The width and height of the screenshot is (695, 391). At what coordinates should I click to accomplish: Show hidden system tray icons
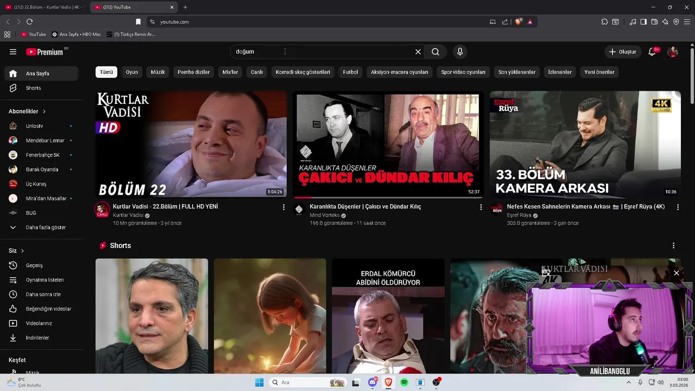click(629, 382)
